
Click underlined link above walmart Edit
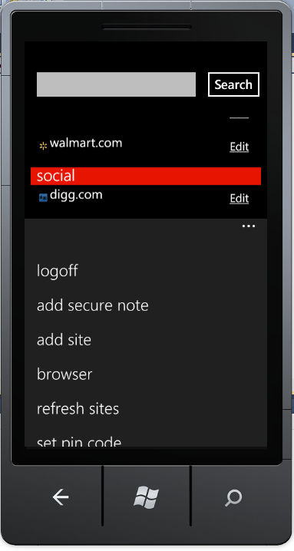pyautogui.click(x=239, y=117)
